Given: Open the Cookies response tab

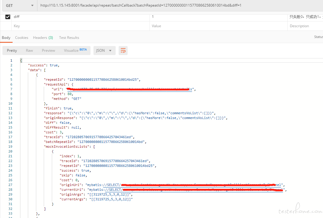Looking at the screenshot, I should (22, 38).
